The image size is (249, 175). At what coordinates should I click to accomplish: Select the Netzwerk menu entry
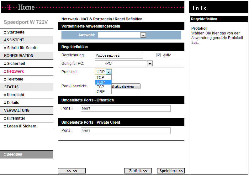click(x=14, y=71)
